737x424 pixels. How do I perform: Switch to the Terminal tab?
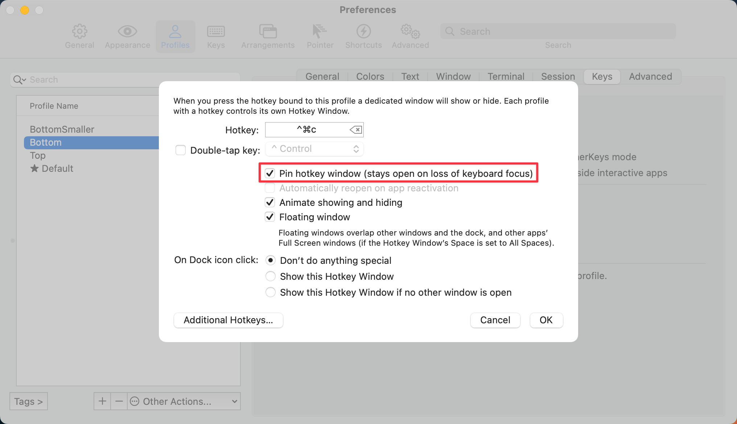click(x=506, y=76)
